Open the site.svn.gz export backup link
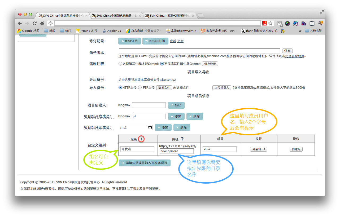340x217 pixels. point(147,79)
